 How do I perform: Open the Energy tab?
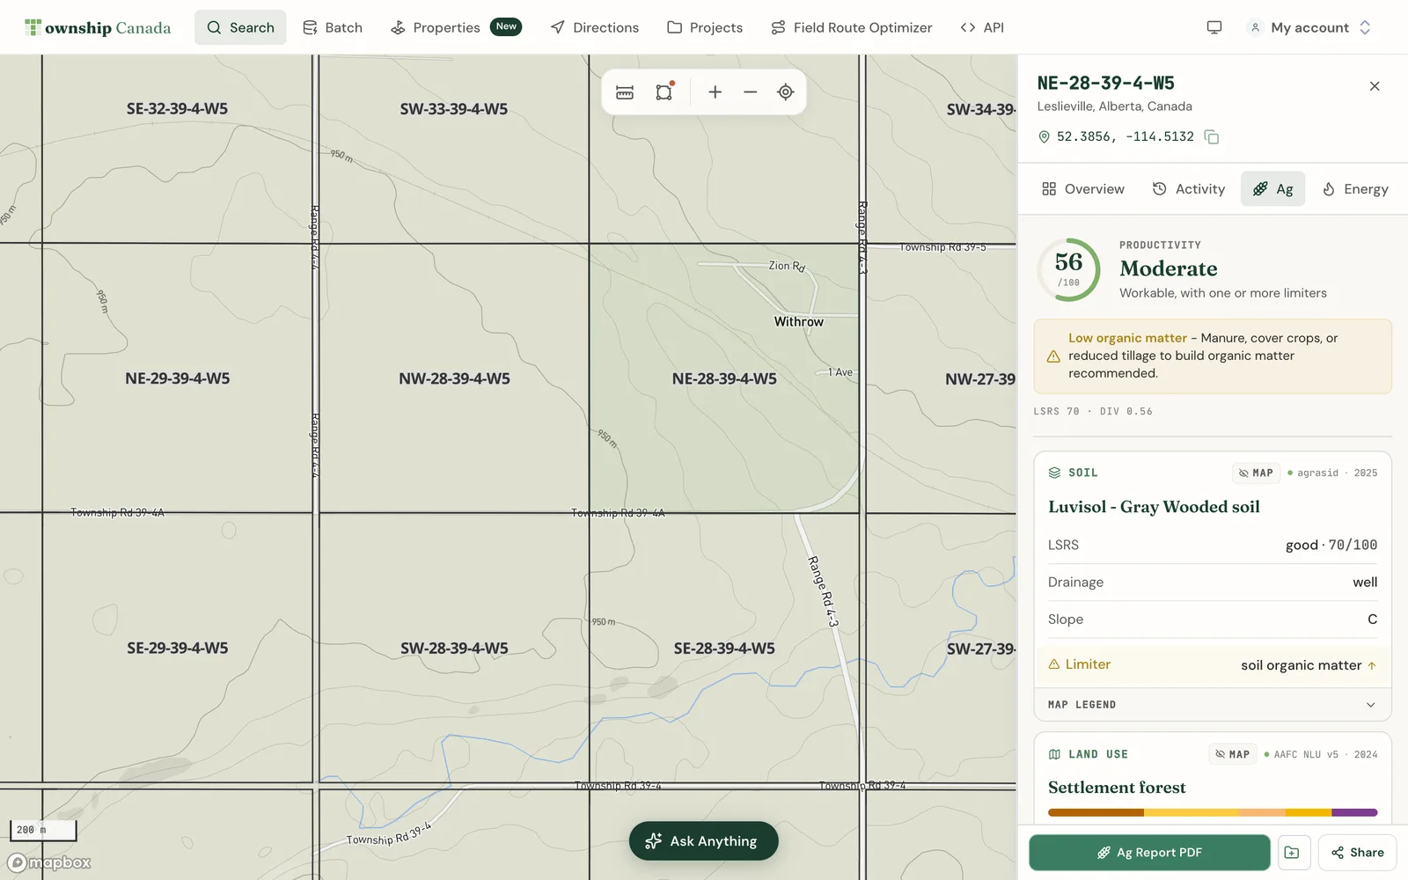pyautogui.click(x=1355, y=189)
